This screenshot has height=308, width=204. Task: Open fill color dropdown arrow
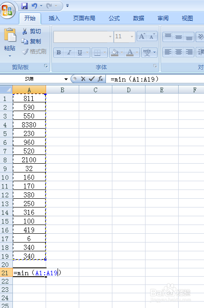(122, 53)
